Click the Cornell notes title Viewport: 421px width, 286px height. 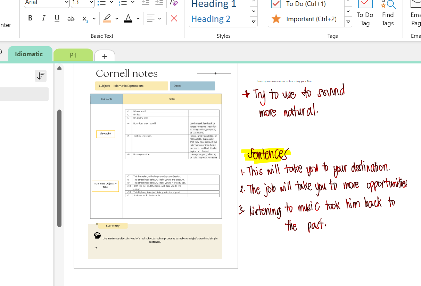pyautogui.click(x=127, y=73)
